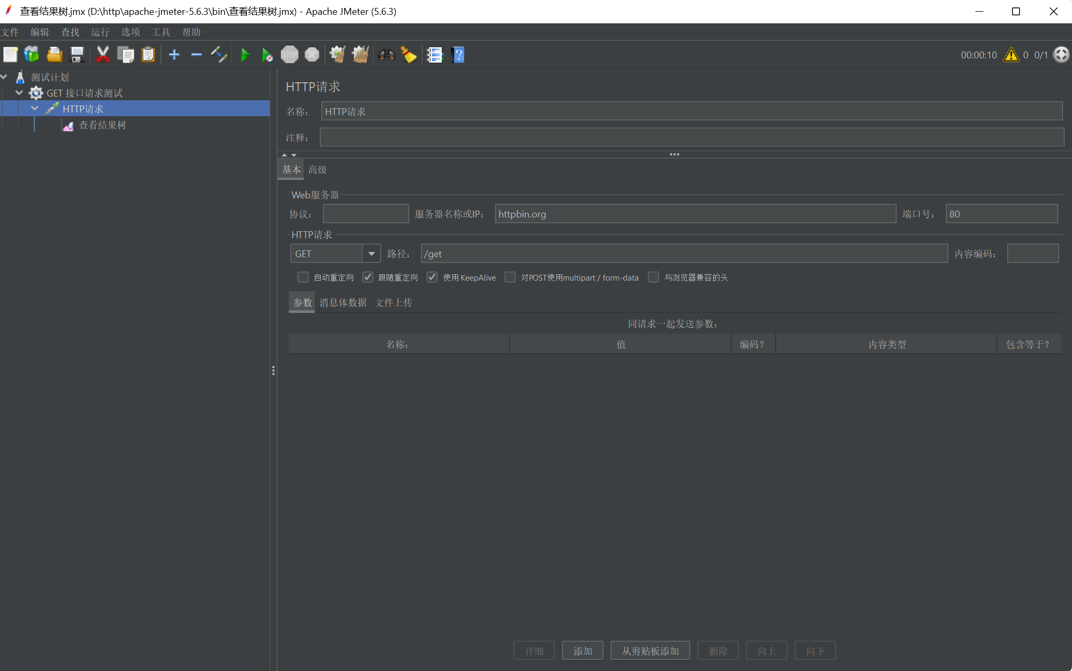Image resolution: width=1072 pixels, height=671 pixels.
Task: Click Start no pauses icon
Action: click(x=267, y=55)
